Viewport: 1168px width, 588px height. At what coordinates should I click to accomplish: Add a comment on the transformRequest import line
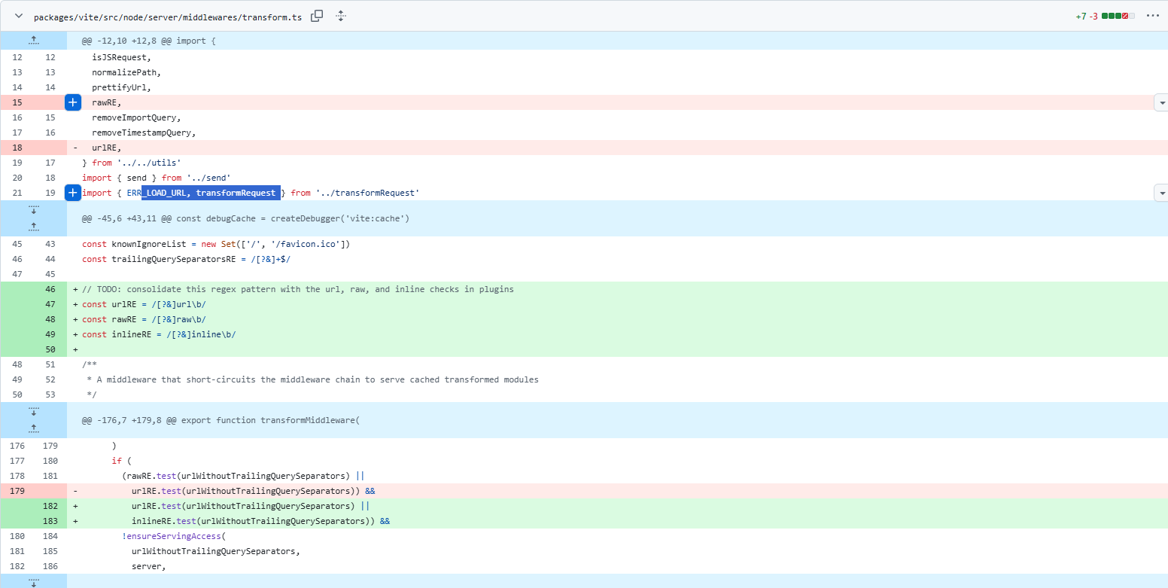click(x=72, y=193)
